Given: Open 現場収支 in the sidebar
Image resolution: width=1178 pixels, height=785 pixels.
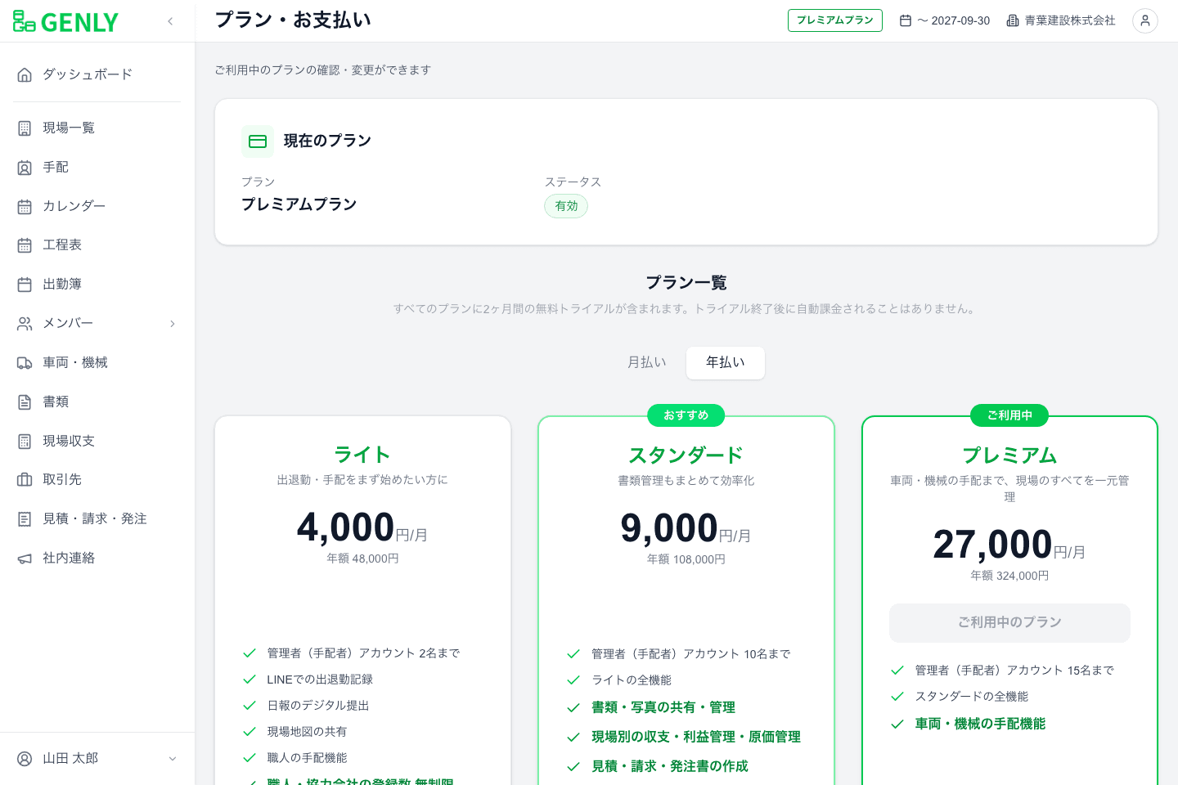Looking at the screenshot, I should click(x=97, y=442).
